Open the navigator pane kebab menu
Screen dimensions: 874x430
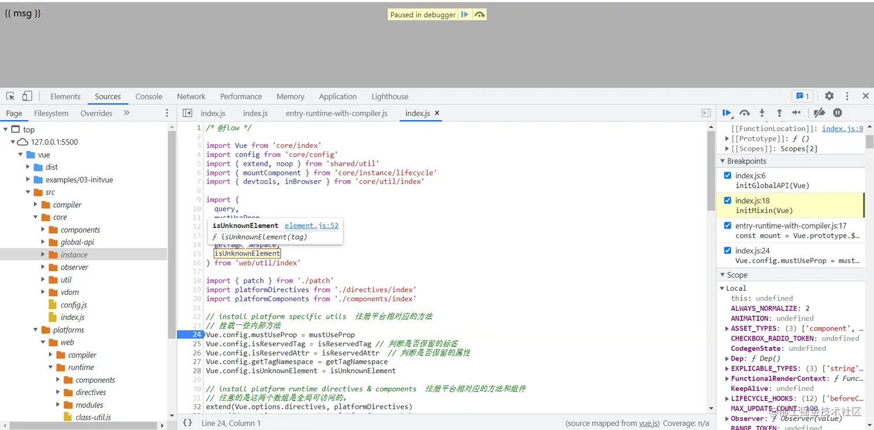[x=167, y=113]
